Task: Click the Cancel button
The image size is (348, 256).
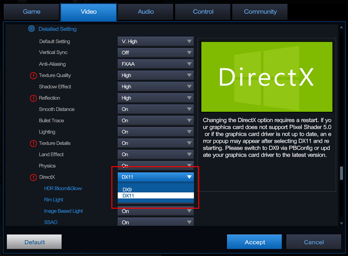Action: tap(314, 242)
